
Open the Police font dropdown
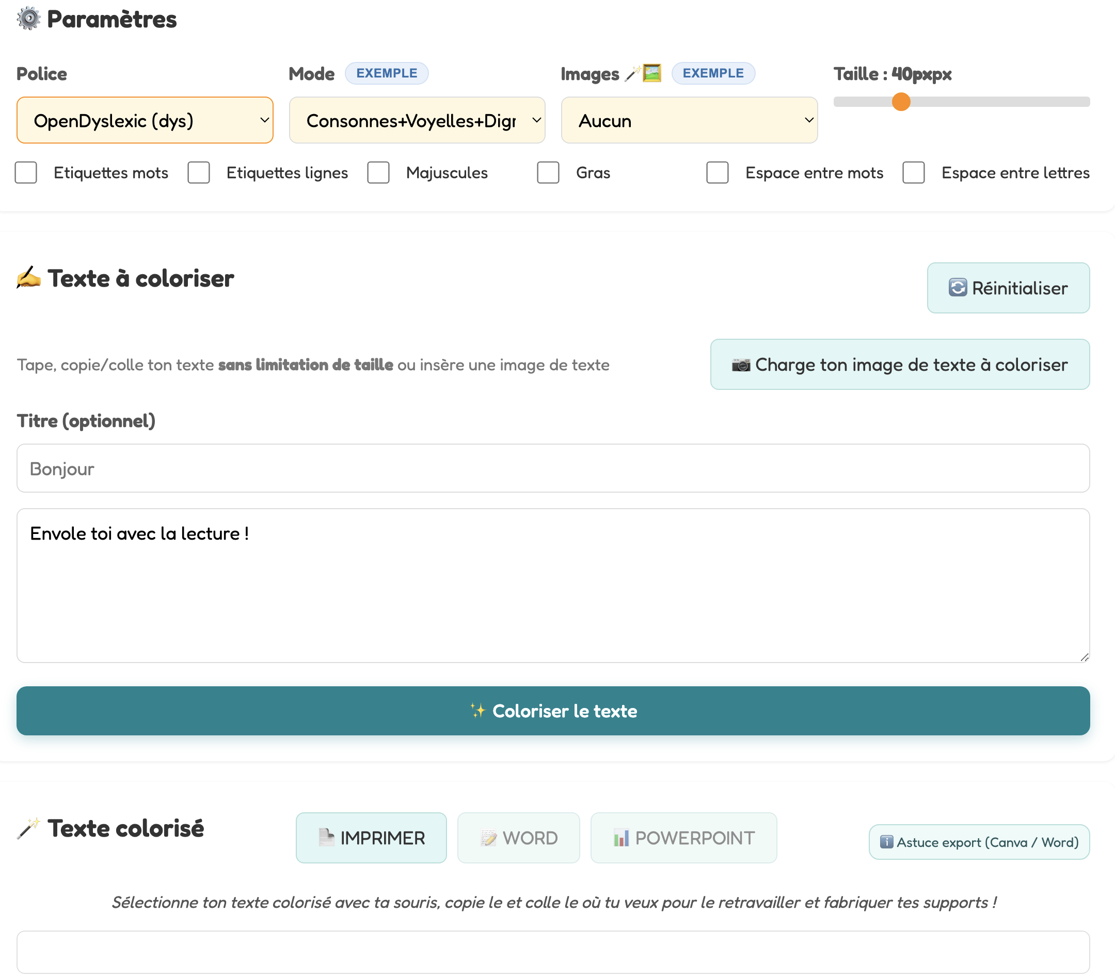coord(145,120)
